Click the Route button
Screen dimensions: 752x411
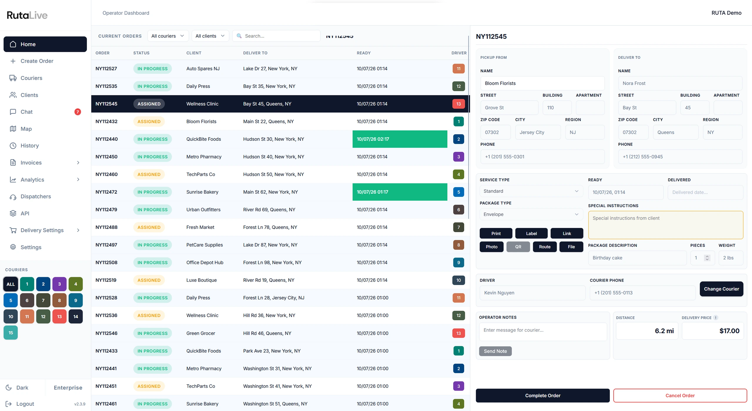click(x=545, y=247)
